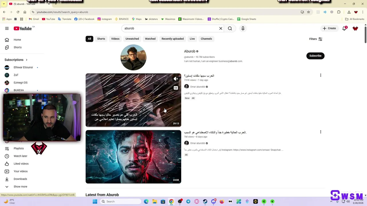Viewport: 367px width, 206px height.
Task: Select the Watched filter chip
Action: tap(150, 39)
